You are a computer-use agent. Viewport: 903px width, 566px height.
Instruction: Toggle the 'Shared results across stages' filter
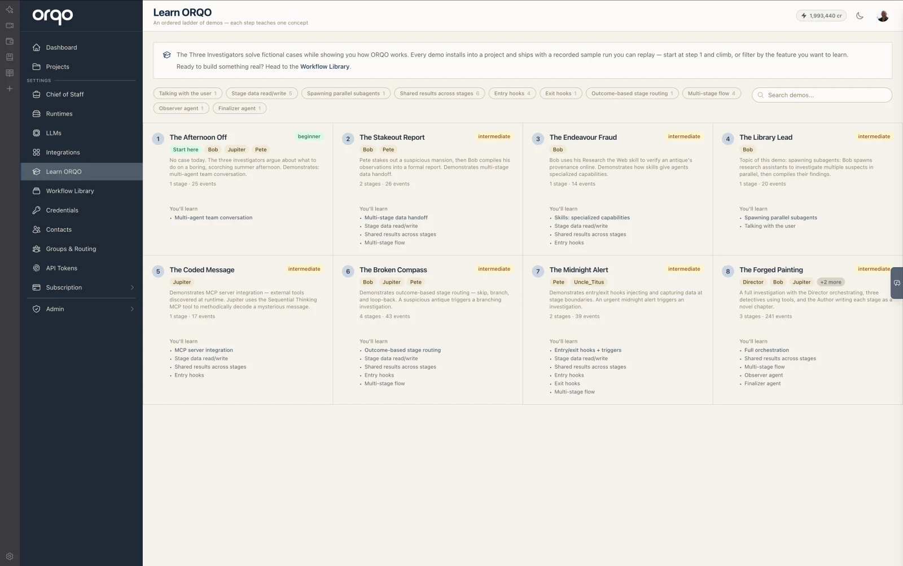439,94
